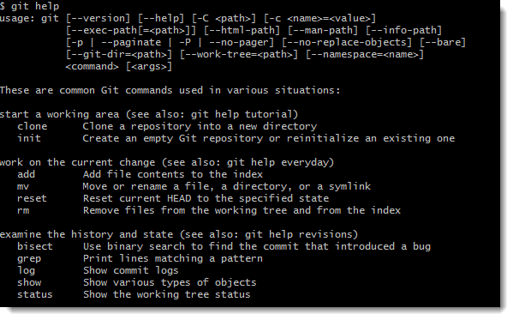Click 'Show the working tree status'
The image size is (513, 320).
[x=167, y=294]
